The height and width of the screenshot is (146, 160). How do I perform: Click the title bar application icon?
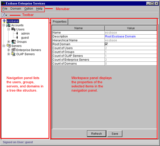pyautogui.click(x=3, y=3)
